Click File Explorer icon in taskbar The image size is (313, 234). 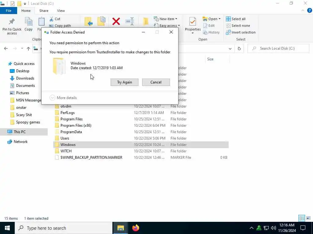click(x=120, y=228)
